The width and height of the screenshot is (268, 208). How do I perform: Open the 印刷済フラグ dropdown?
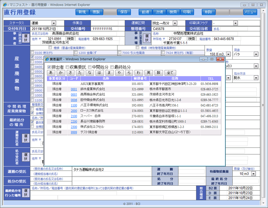pos(236,23)
